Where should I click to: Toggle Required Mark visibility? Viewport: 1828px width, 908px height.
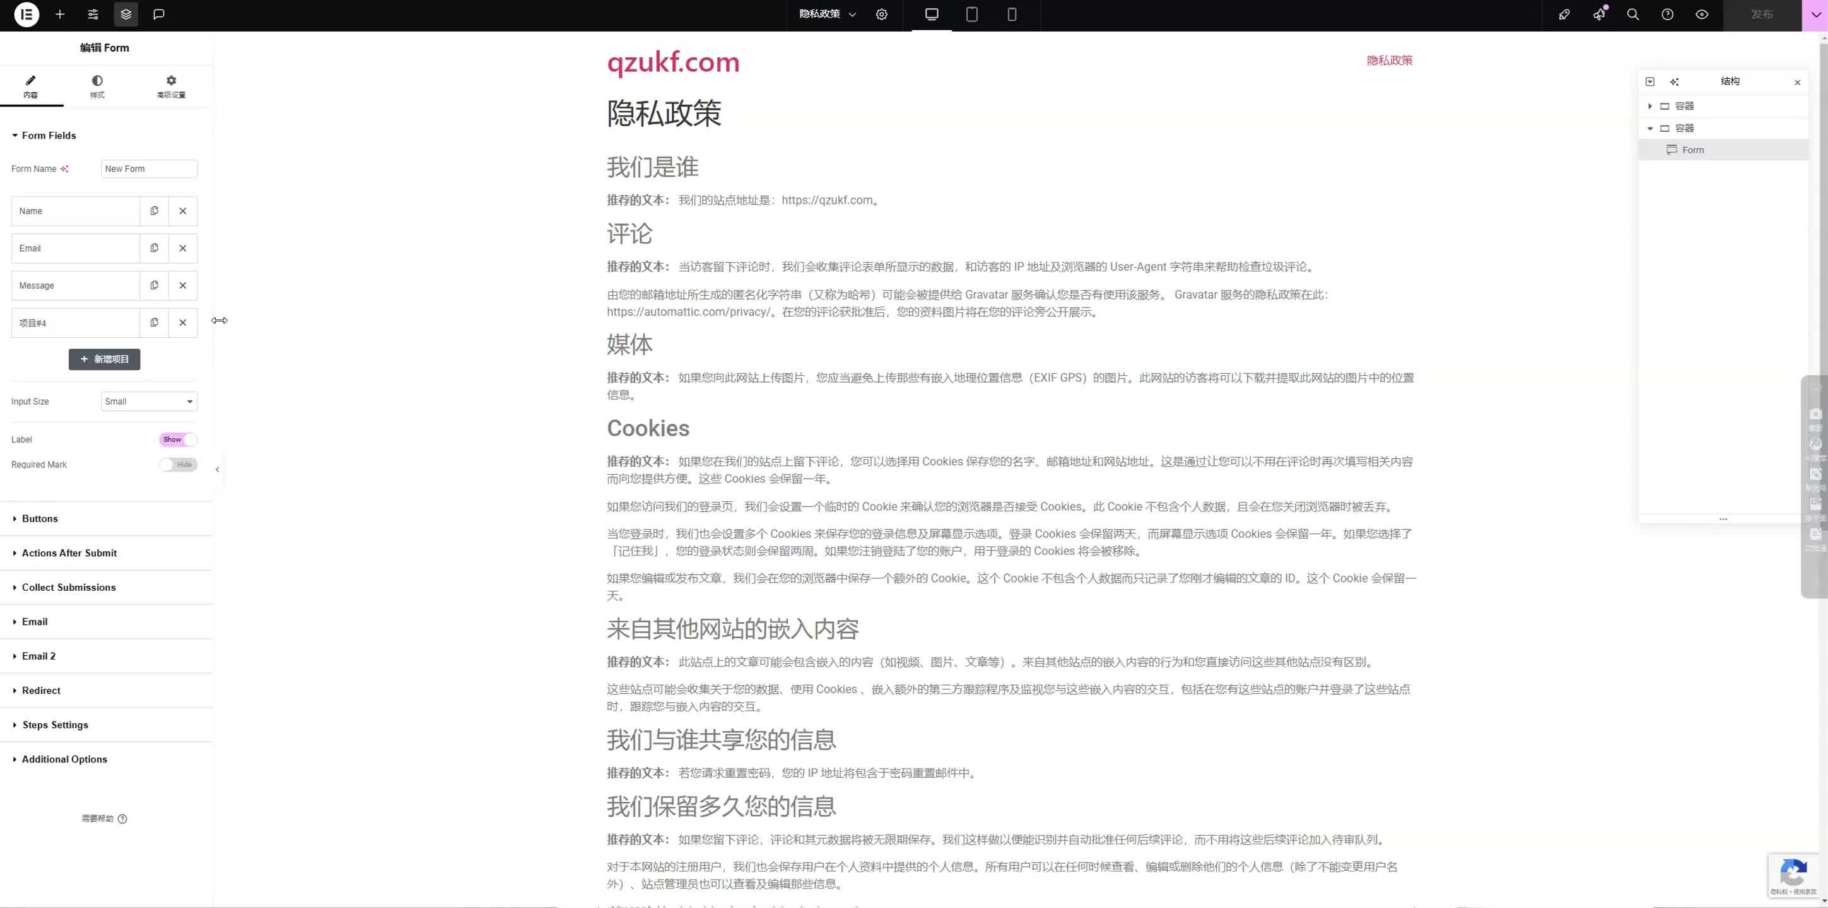pyautogui.click(x=177, y=465)
